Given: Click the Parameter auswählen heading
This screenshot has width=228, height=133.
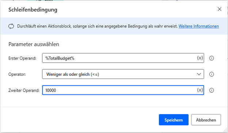Looking at the screenshot, I should pos(34,44).
